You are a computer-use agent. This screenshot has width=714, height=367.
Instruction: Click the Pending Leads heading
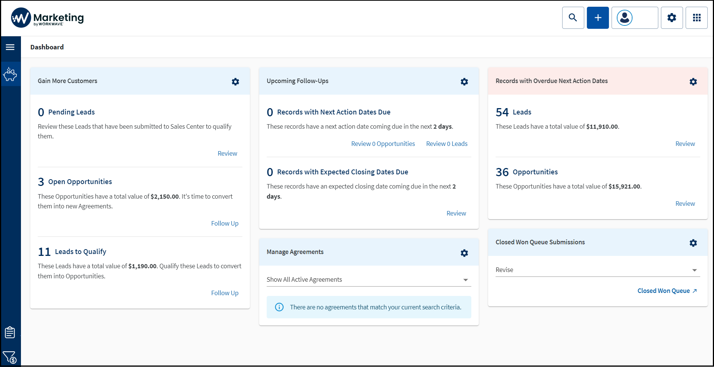point(71,112)
